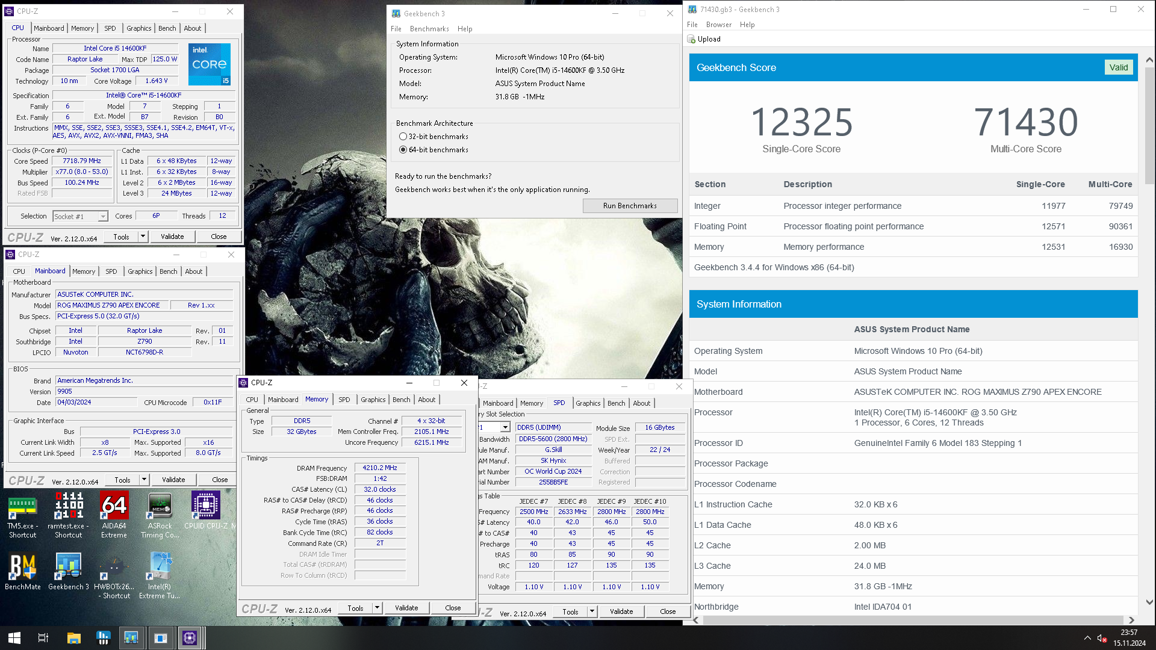Click the Intel Core i5 logo

pos(210,64)
